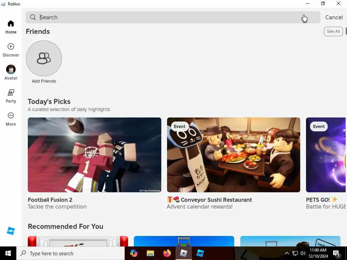Open Conveyor Sushi Restaurant thumbnail
Viewport: 347px width, 260px height.
(x=234, y=155)
